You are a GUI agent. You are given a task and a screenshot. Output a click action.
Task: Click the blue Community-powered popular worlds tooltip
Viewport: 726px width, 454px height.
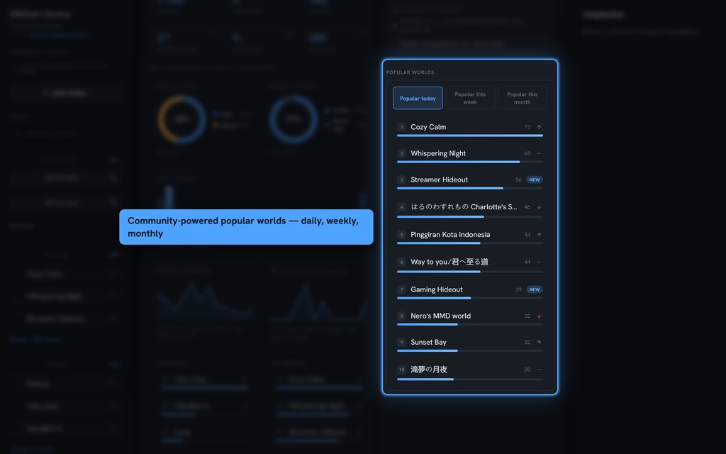246,227
